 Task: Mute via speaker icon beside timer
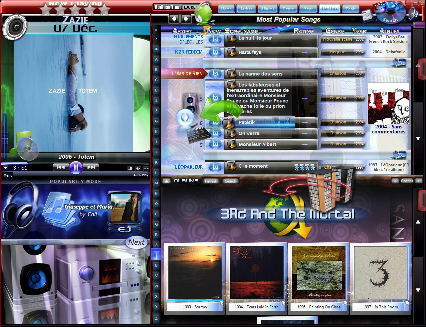click(x=6, y=168)
